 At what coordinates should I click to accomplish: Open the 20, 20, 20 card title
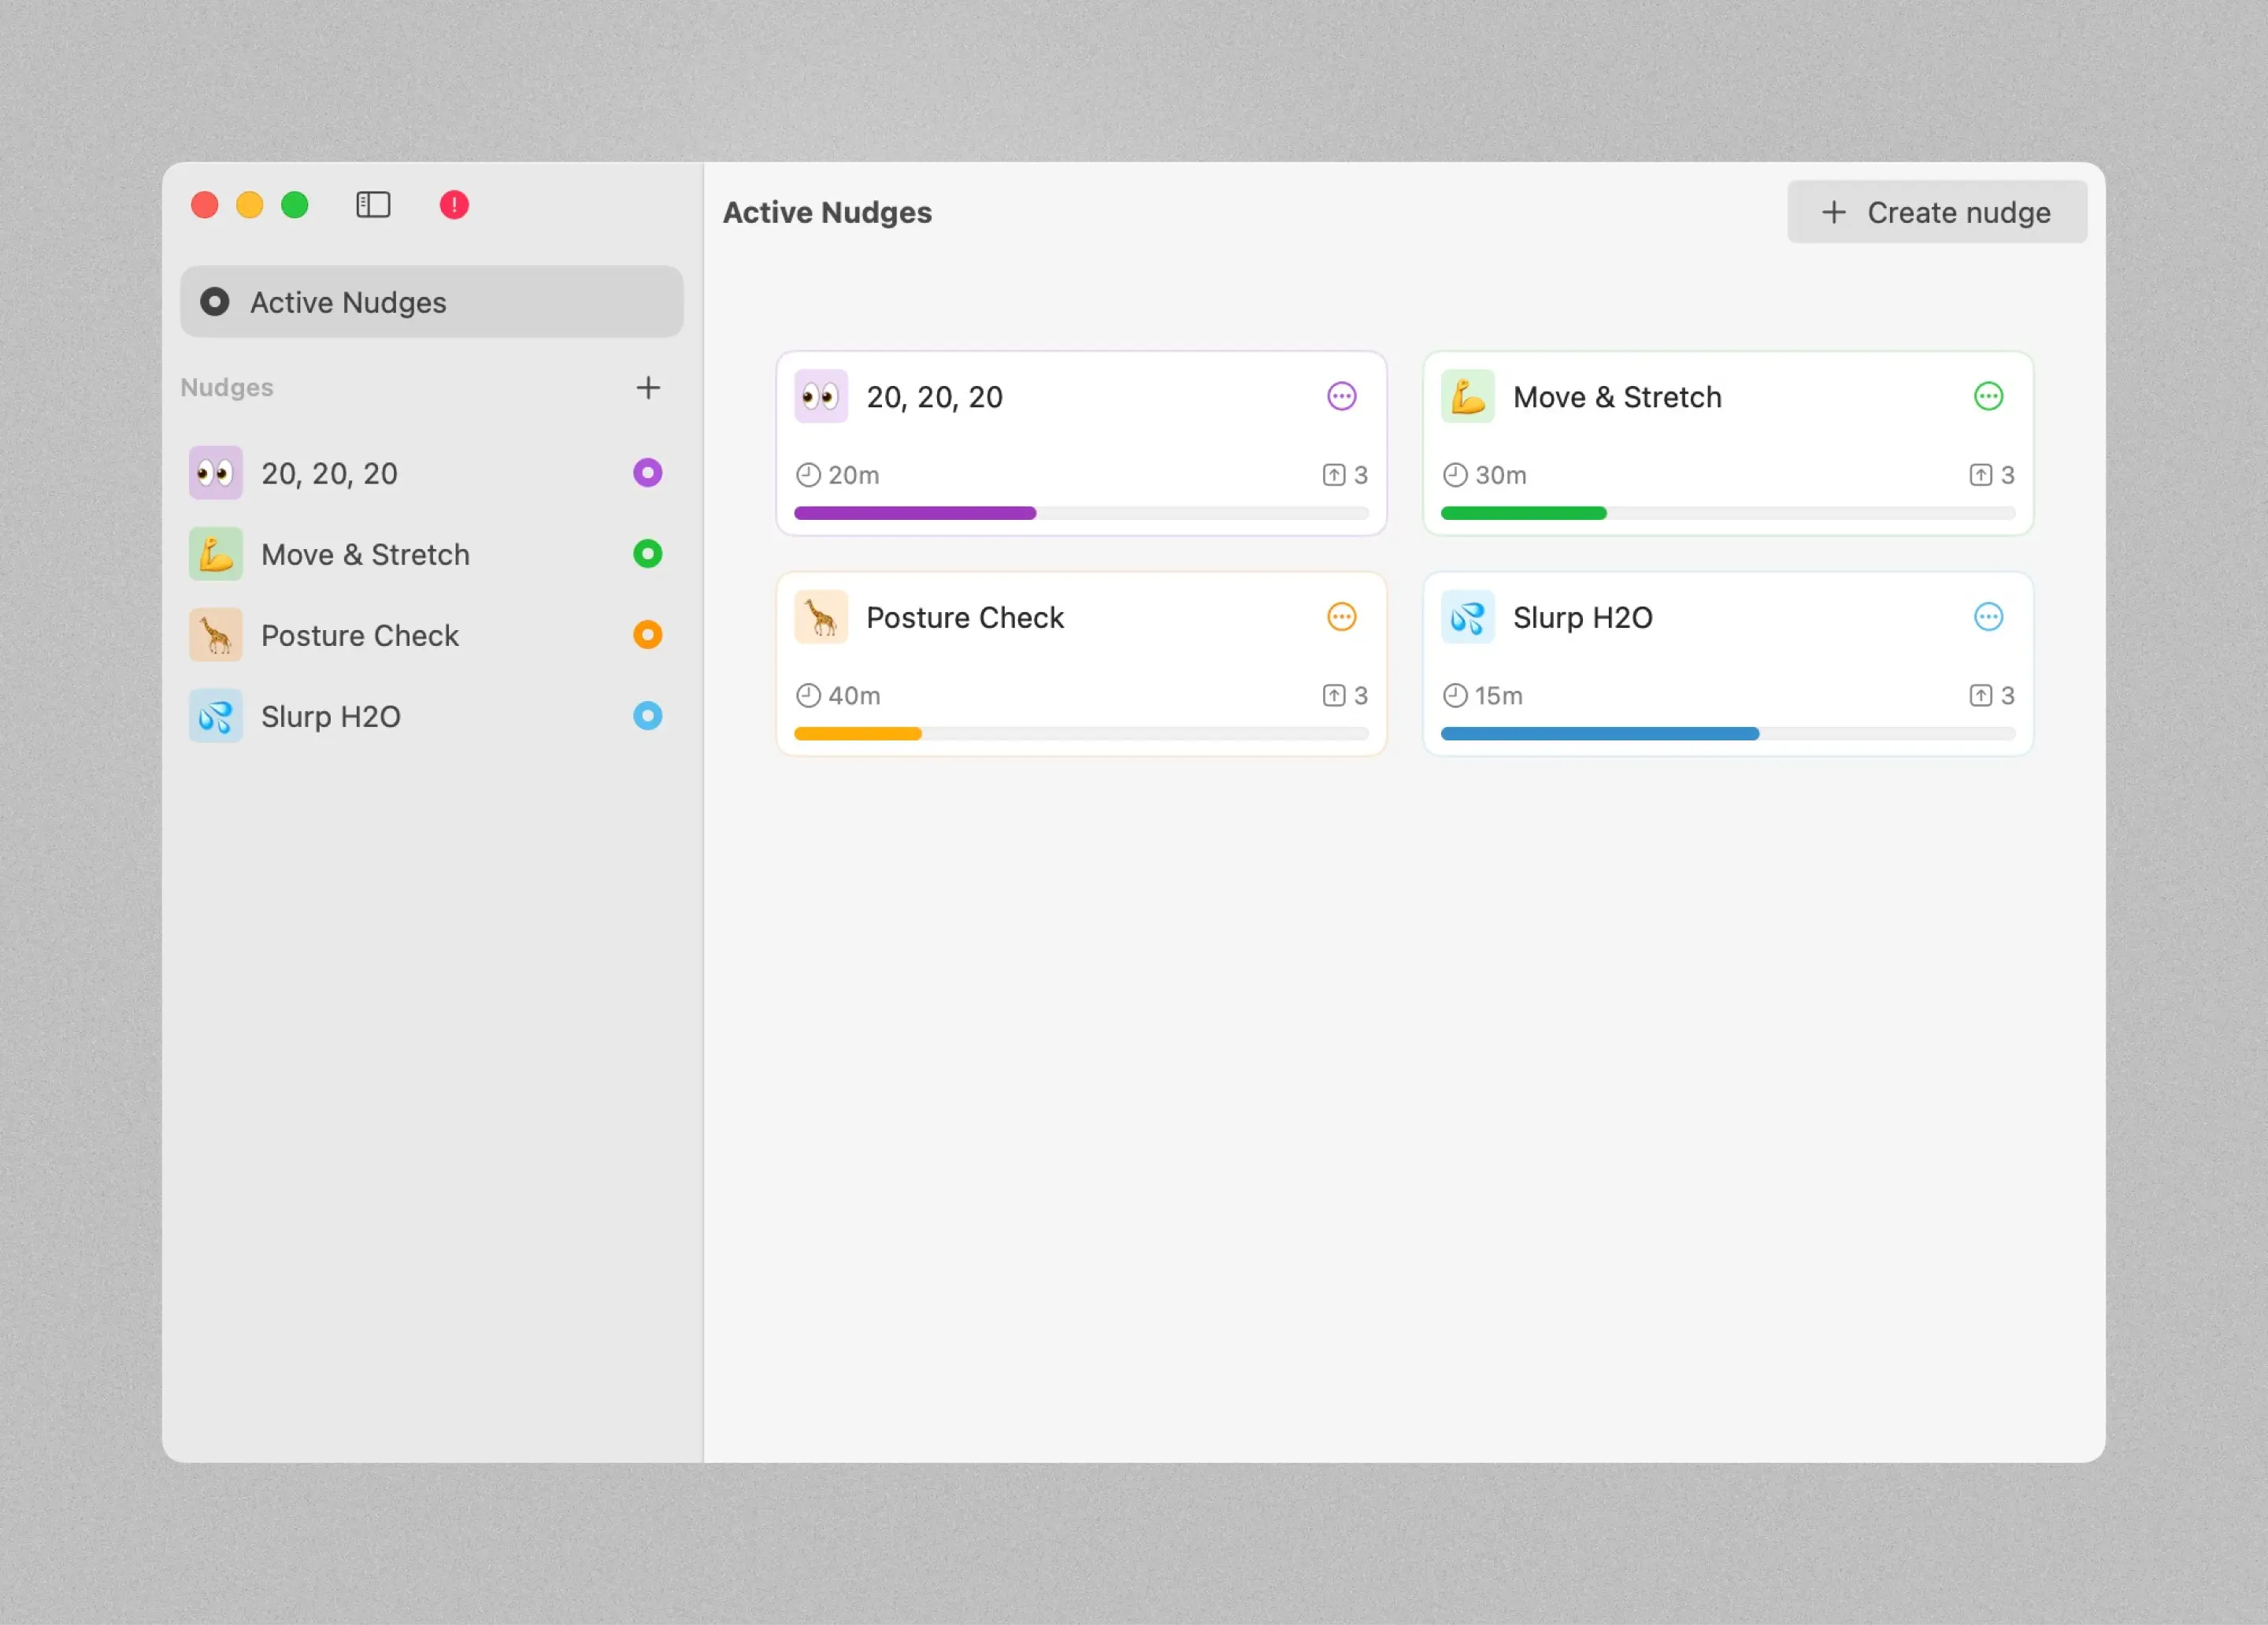[934, 398]
